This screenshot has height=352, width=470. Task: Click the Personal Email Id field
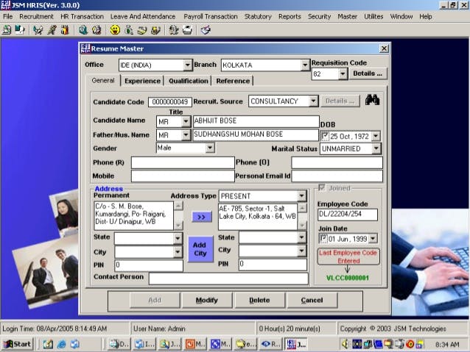click(x=337, y=176)
